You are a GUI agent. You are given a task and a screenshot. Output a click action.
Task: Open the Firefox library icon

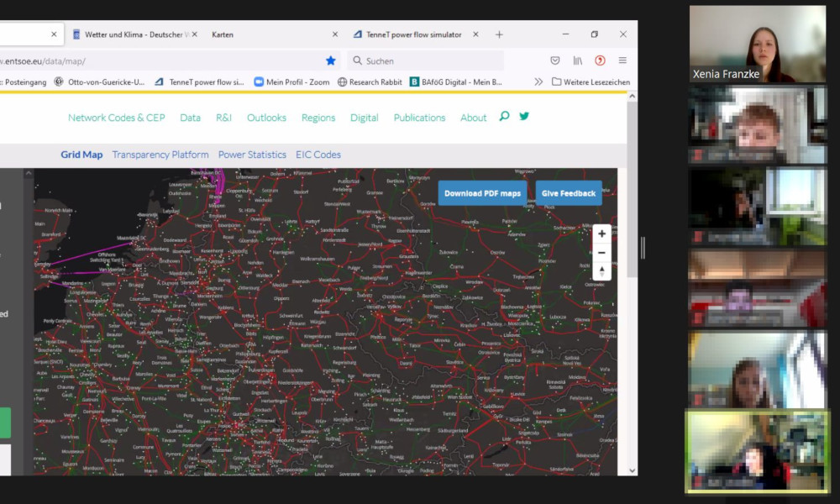[x=578, y=60]
